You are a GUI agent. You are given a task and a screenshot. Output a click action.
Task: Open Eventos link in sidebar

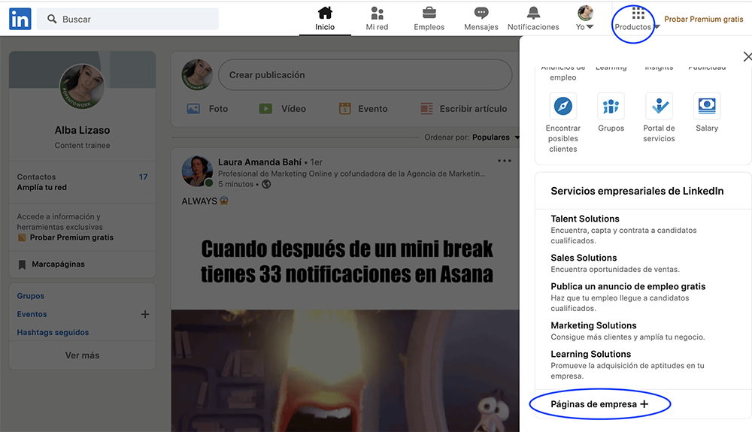[32, 314]
